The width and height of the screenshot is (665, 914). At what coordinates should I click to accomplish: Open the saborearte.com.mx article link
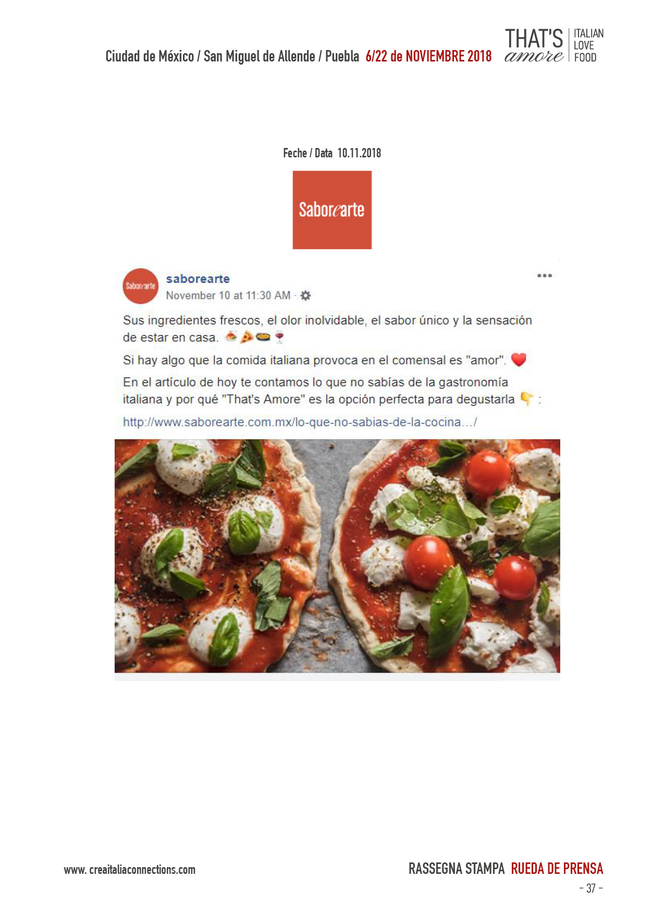pyautogui.click(x=300, y=422)
